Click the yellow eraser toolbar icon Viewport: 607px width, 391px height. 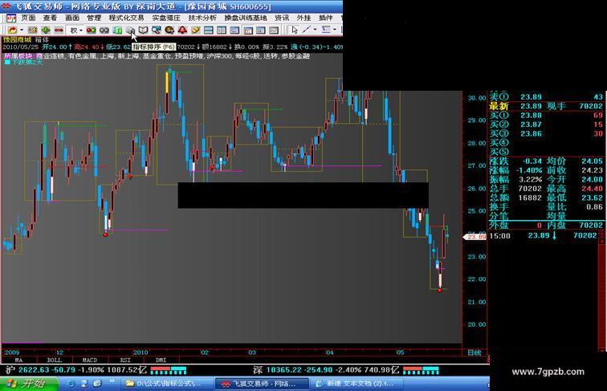click(195, 30)
